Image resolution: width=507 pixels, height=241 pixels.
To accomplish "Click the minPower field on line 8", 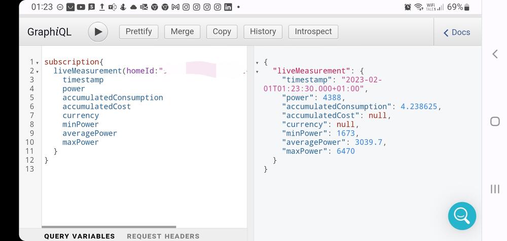I will (81, 125).
